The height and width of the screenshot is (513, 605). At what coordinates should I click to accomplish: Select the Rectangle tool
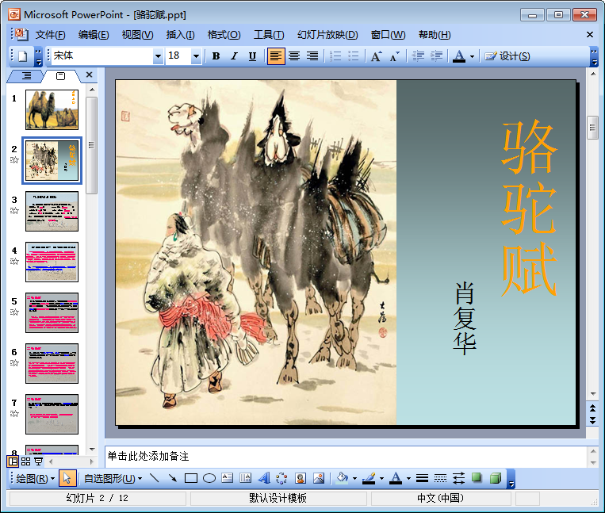[x=191, y=479]
